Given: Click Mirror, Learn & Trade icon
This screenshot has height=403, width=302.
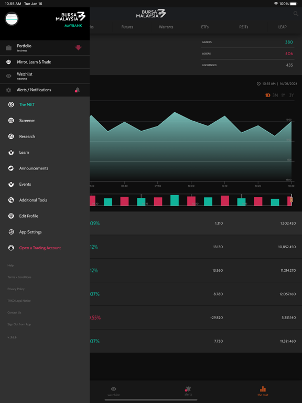Looking at the screenshot, I should coord(8,62).
